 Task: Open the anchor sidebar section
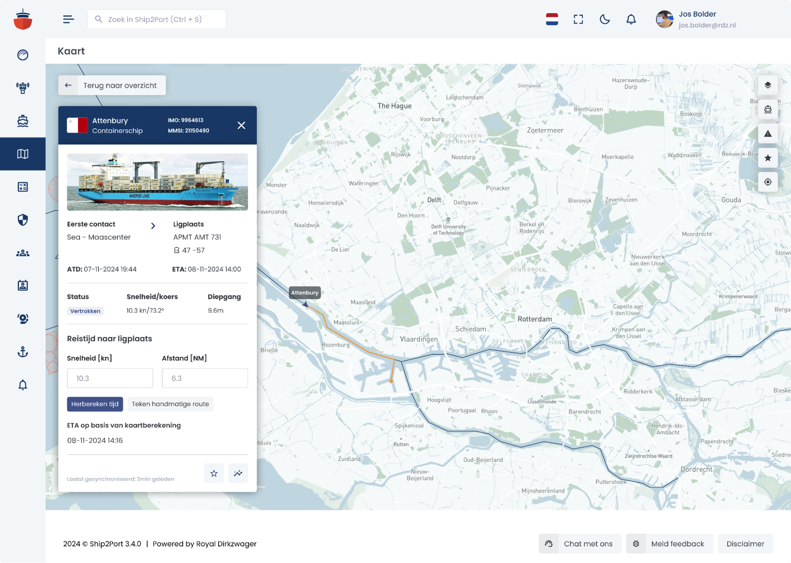tap(23, 352)
